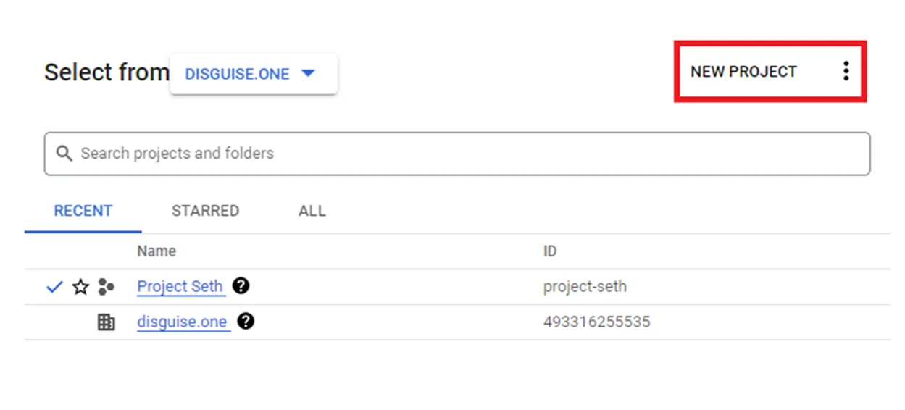The image size is (905, 410).
Task: Click the NEW PROJECT button
Action: [743, 72]
